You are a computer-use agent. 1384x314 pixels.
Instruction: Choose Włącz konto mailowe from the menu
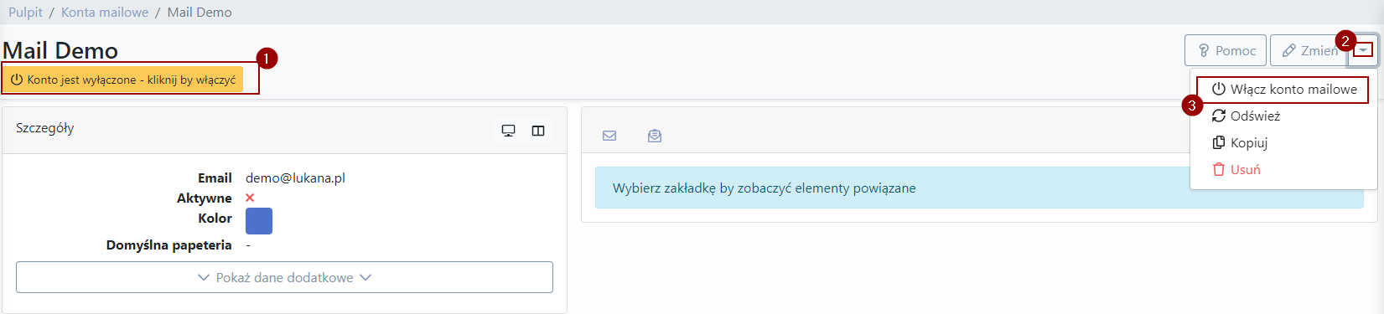coord(1284,89)
